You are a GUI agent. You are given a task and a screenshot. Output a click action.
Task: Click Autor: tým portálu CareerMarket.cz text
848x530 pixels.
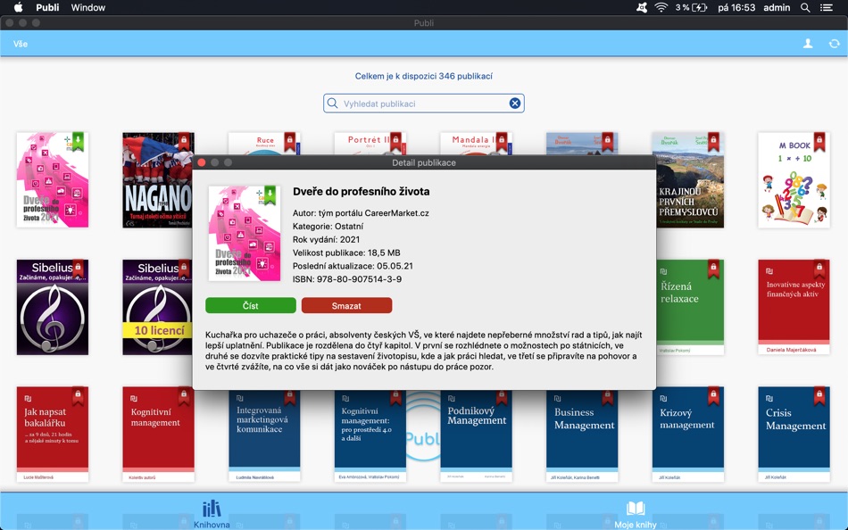(361, 213)
